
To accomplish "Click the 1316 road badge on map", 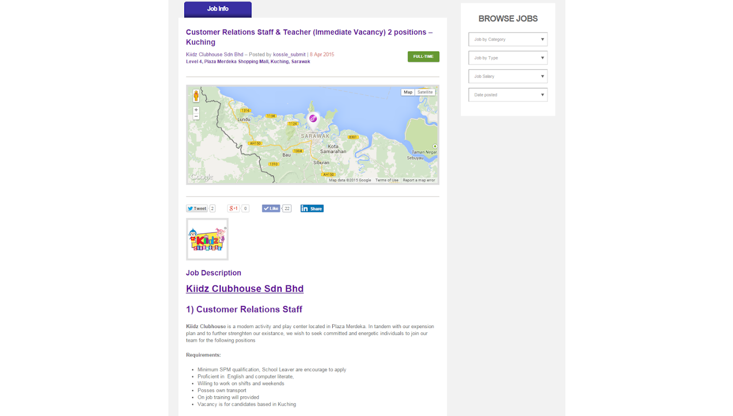I will 245,111.
